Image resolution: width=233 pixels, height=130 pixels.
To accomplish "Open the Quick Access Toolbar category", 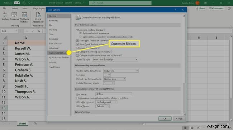I will point(59,57).
